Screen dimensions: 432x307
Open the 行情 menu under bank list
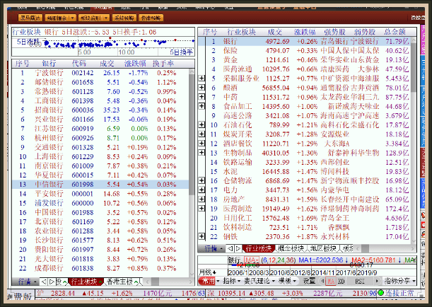pyautogui.click(x=25, y=282)
